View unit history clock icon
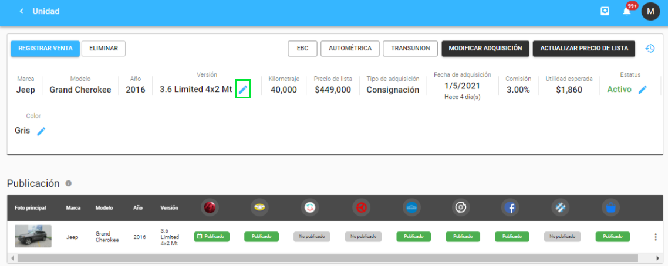668x266 pixels. pos(650,49)
